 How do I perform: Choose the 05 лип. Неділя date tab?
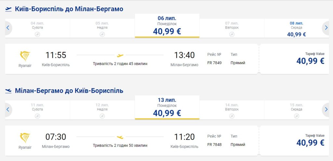(x=102, y=29)
